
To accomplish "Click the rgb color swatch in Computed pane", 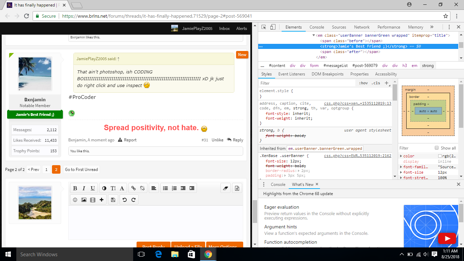I will point(440,156).
